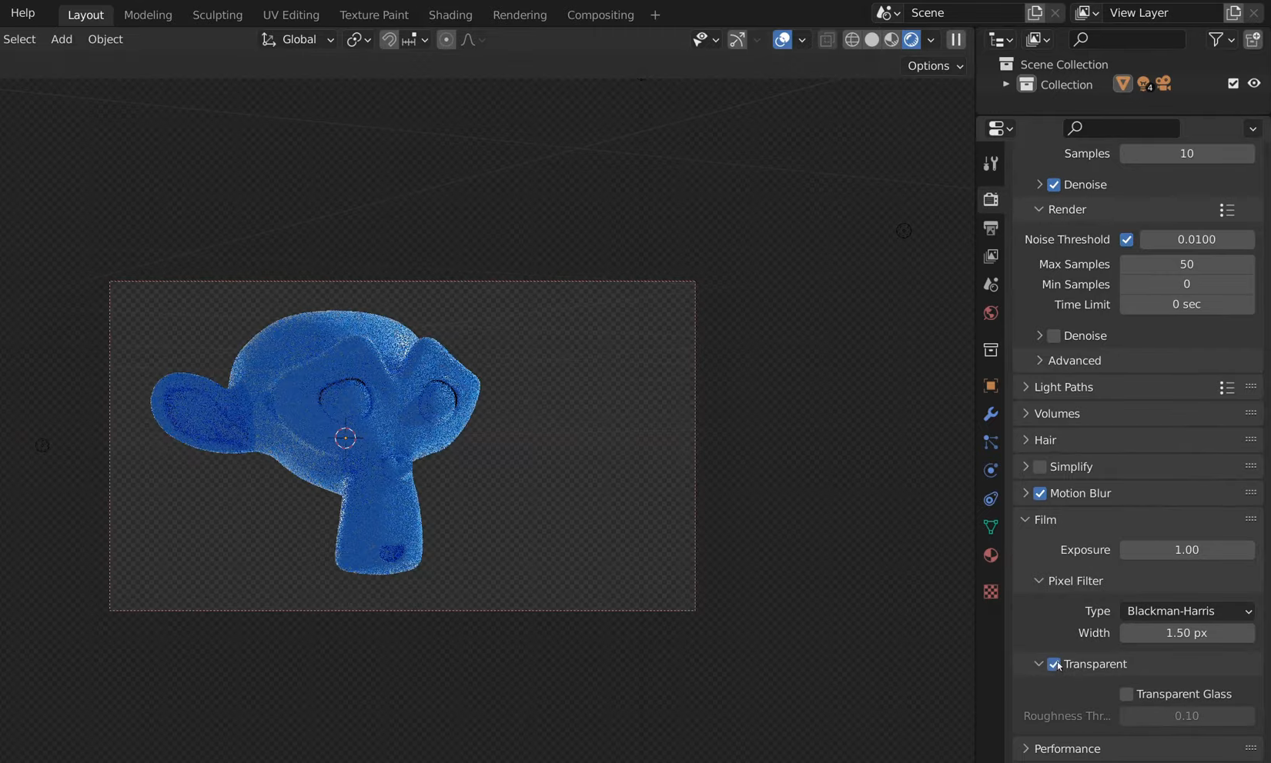Open the Scene properties tab

pos(991,285)
